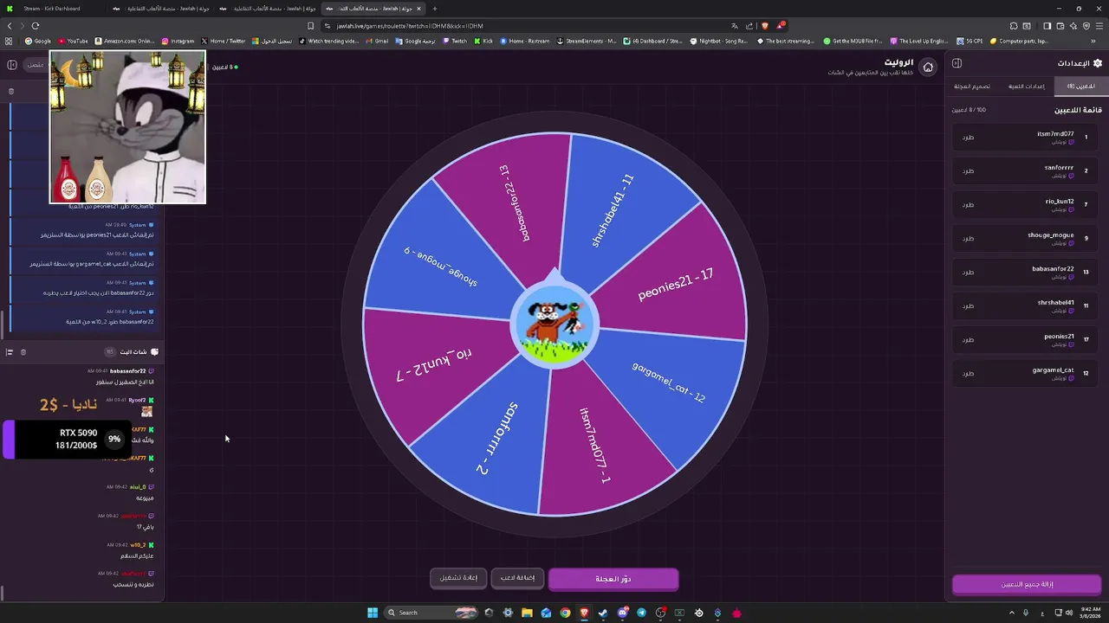Switch to the game settings tab
This screenshot has height=623, width=1109.
(1027, 87)
